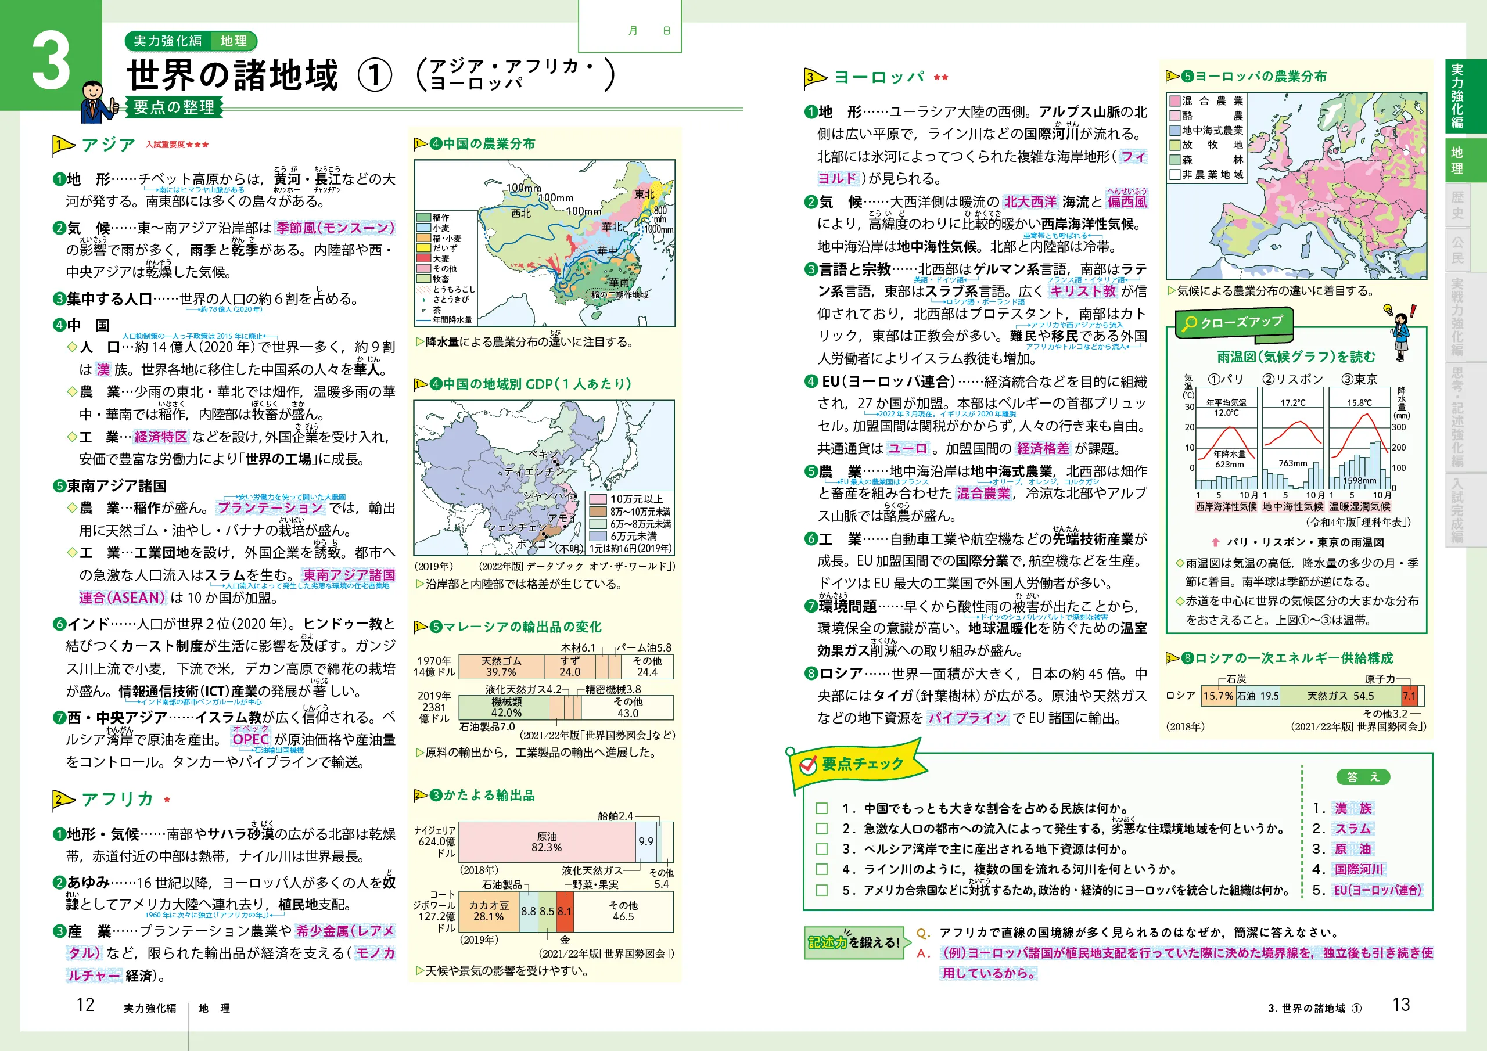Click the large green chapter number 3
Screen dimensions: 1487x1051
click(x=51, y=60)
